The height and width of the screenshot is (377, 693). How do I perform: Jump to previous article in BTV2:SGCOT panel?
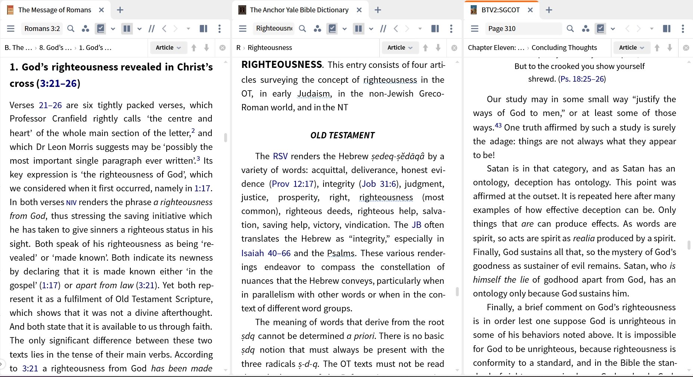click(657, 48)
